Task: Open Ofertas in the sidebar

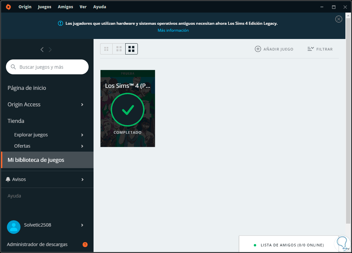Action: coord(22,146)
